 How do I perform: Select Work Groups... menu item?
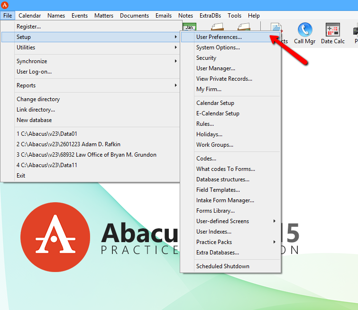[230, 145]
